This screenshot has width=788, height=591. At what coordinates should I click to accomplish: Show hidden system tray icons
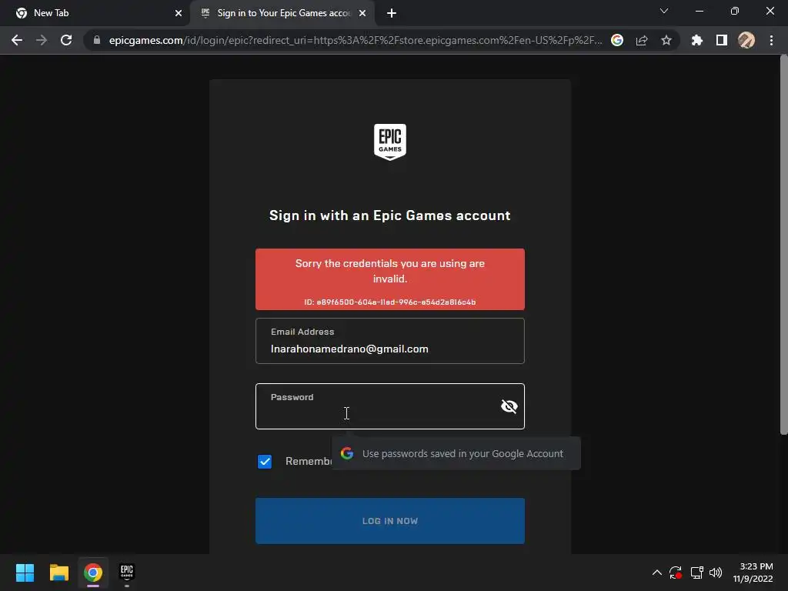tap(657, 573)
